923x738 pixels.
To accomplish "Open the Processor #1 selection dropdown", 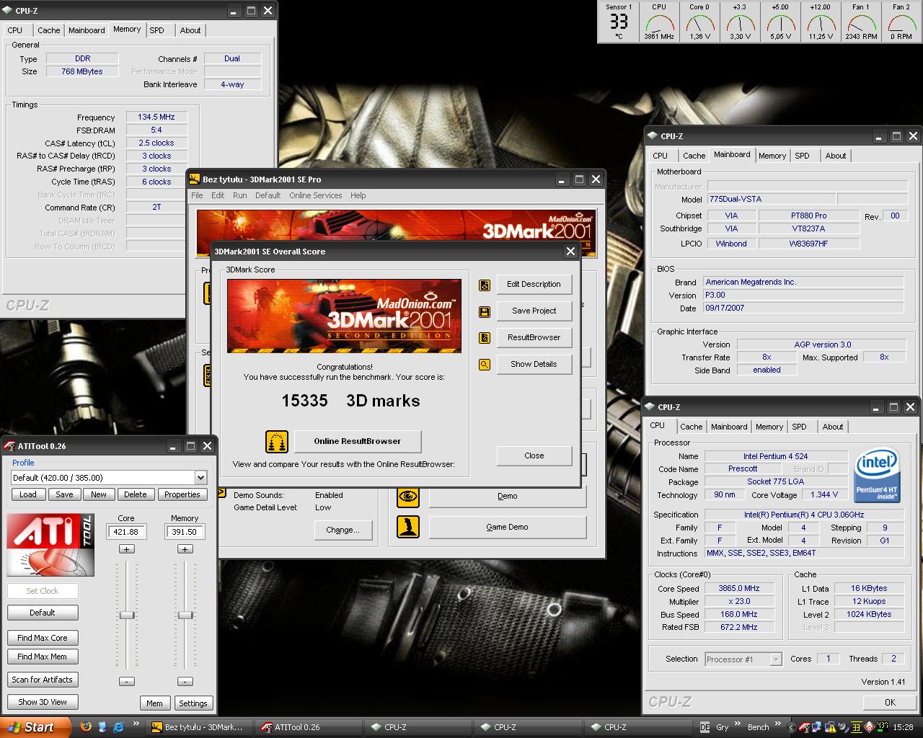I will click(775, 659).
